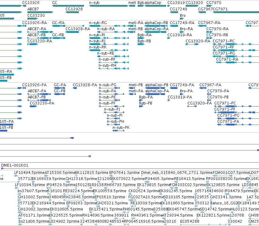Click transcript n-syb-RG label

pyautogui.click(x=98, y=23)
